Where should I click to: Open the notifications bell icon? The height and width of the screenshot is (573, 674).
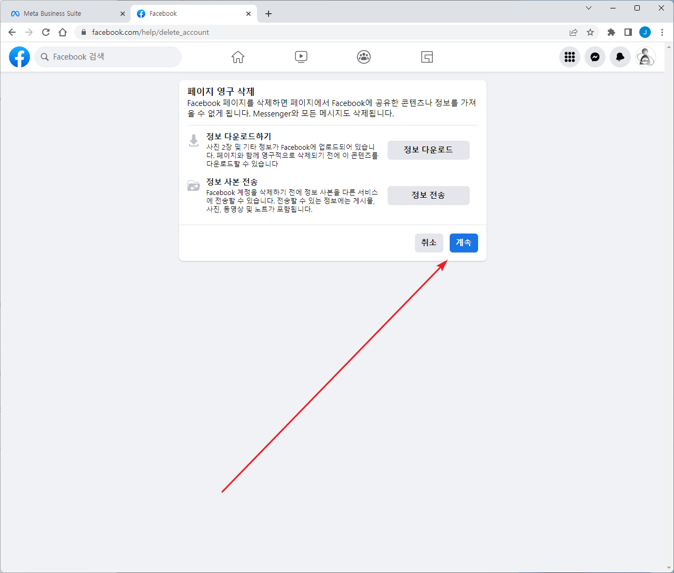(x=620, y=57)
